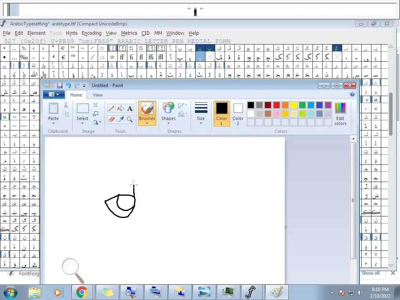Switch to FontForge via taskbar icon
Screen dimensions: 400x300
[251, 292]
